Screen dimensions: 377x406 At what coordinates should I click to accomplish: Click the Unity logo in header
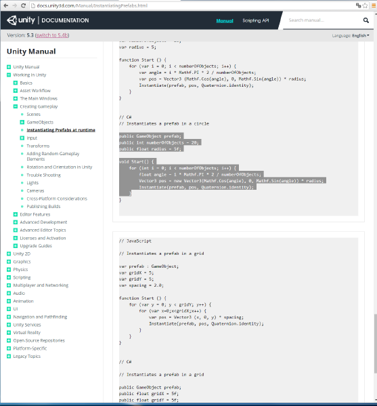click(21, 20)
